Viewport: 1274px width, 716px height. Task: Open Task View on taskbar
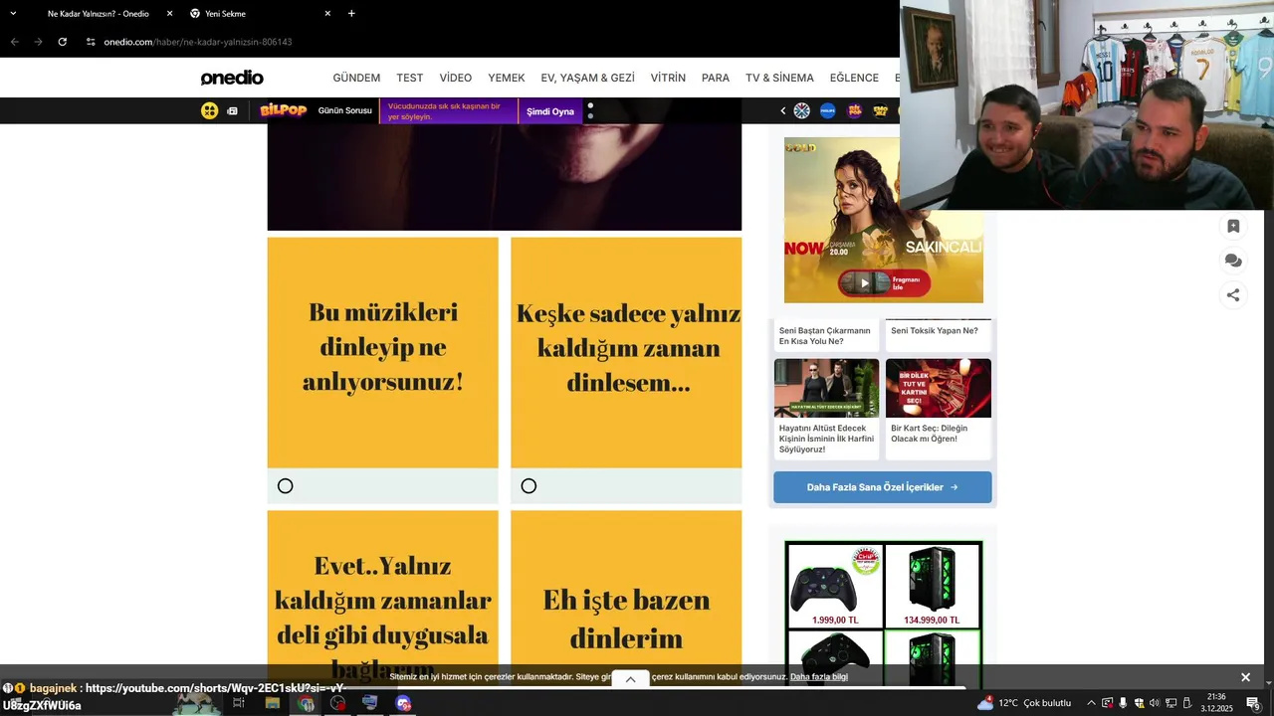tap(239, 703)
